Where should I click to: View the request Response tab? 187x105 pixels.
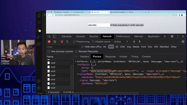point(110,57)
